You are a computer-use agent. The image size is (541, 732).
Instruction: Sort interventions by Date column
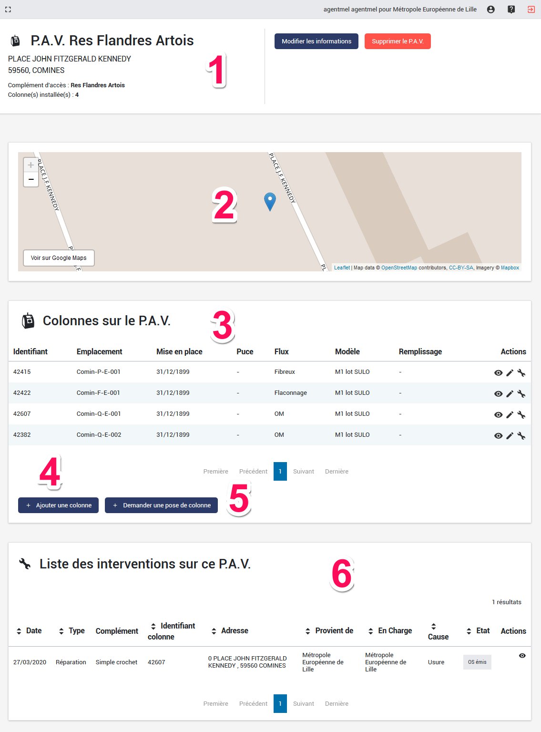tap(29, 631)
